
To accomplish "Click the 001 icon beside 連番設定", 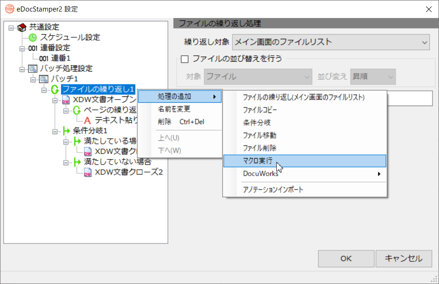I will click(x=33, y=48).
